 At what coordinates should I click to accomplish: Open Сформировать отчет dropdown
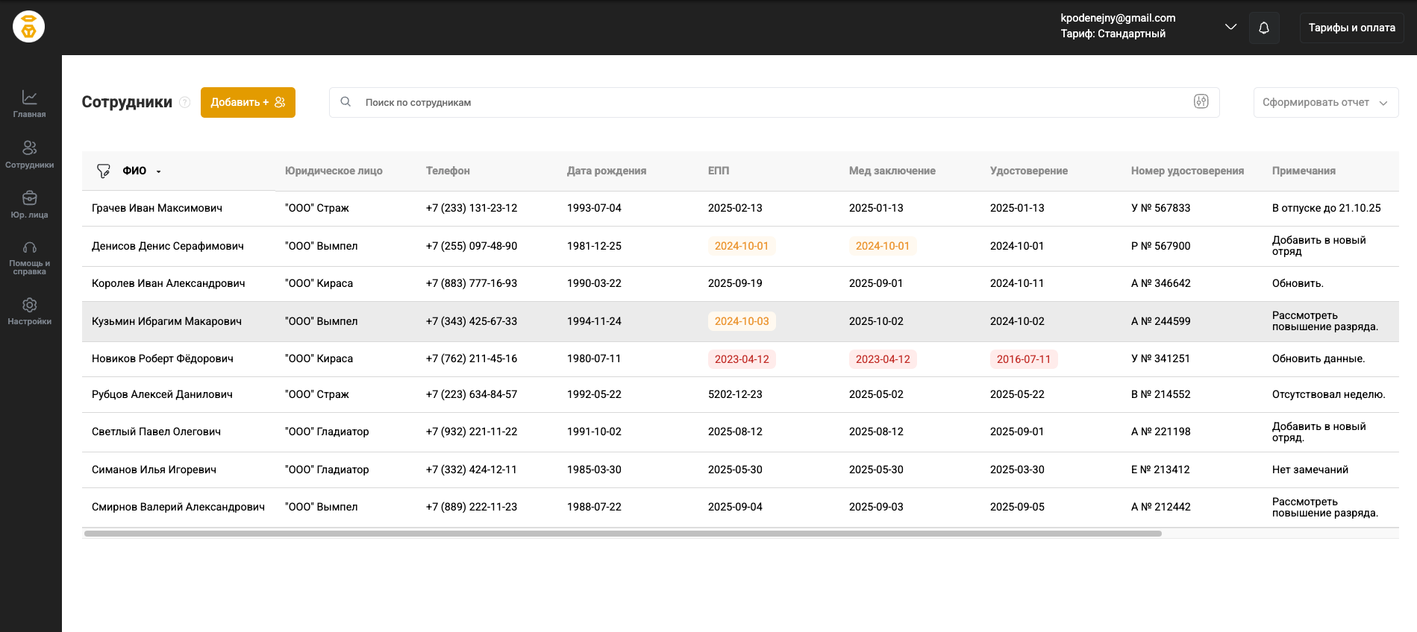1325,102
